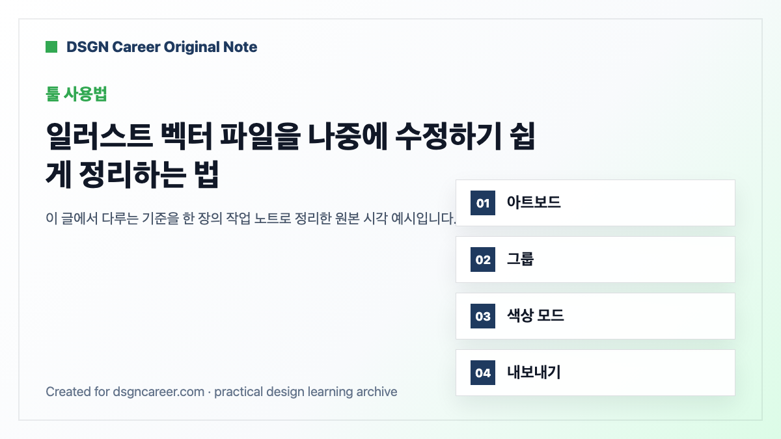Image resolution: width=781 pixels, height=439 pixels.
Task: Click the footer 'Created for dsgncareer.com' text
Action: (x=125, y=392)
